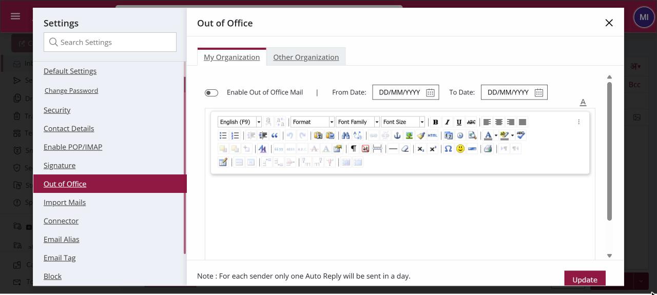The width and height of the screenshot is (657, 295).
Task: Switch to the My Organization tab
Action: (231, 57)
